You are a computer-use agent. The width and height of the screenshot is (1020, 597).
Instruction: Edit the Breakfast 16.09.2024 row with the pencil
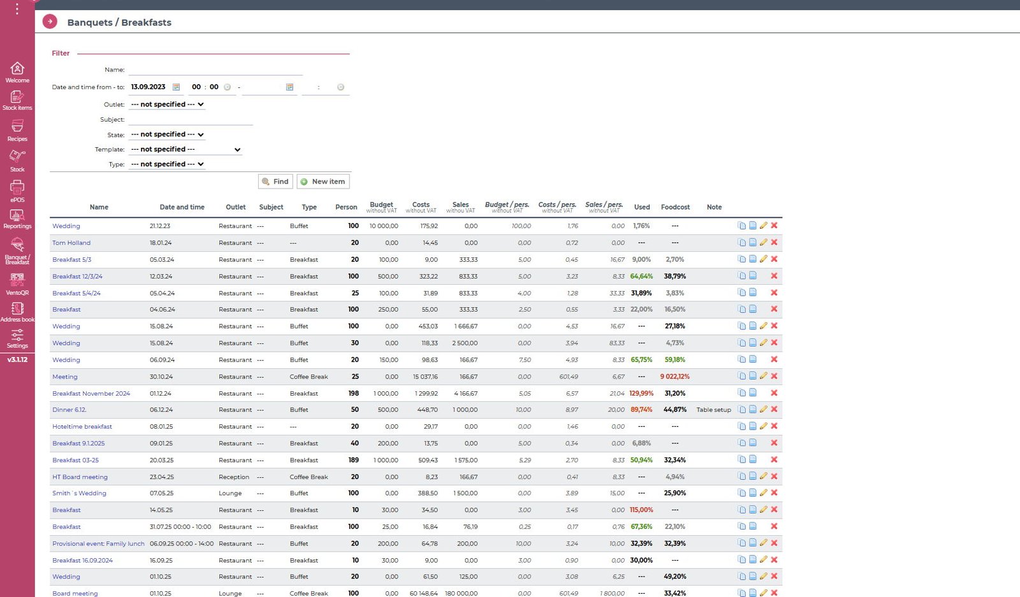coord(763,559)
